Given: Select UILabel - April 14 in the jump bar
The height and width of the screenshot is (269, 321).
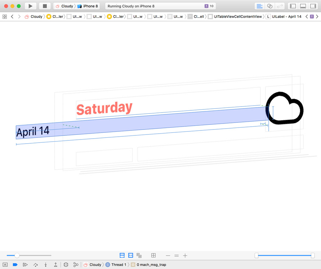Looking at the screenshot, I should point(287,16).
